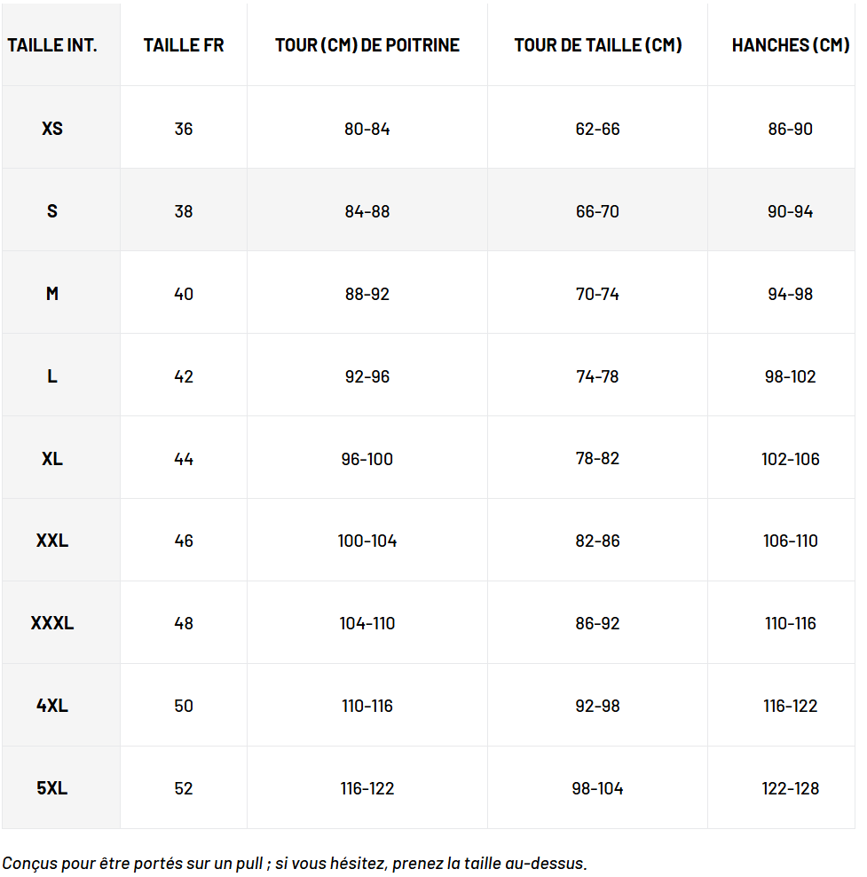This screenshot has width=867, height=877.
Task: Click the TAILLE FR column header
Action: tap(184, 45)
